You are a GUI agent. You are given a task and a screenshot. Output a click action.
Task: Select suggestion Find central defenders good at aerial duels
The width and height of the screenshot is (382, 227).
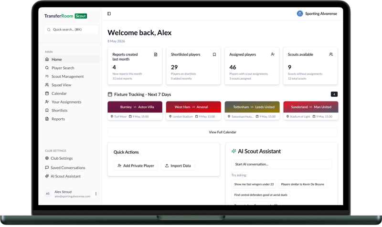click(x=260, y=195)
